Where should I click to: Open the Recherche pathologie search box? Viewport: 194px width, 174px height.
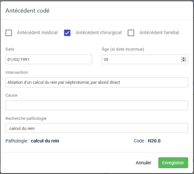point(97,128)
